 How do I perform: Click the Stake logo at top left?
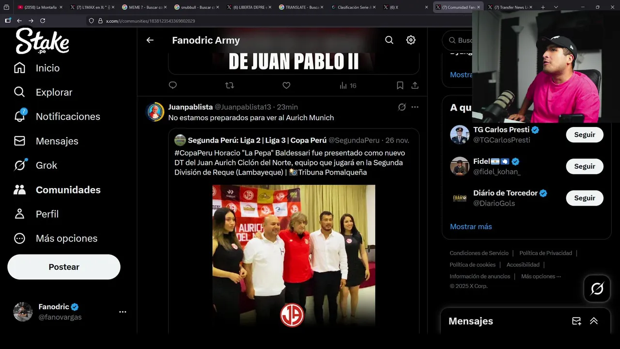[x=42, y=41]
